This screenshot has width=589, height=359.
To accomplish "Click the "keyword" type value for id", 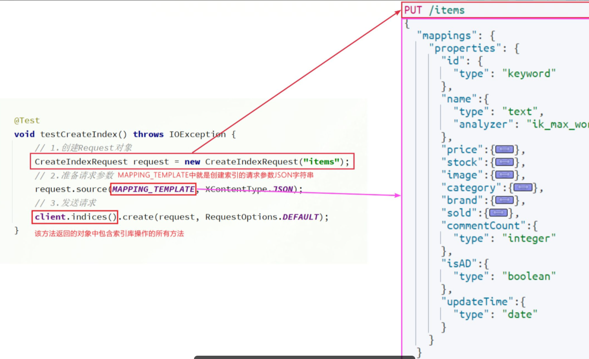I will 529,74.
